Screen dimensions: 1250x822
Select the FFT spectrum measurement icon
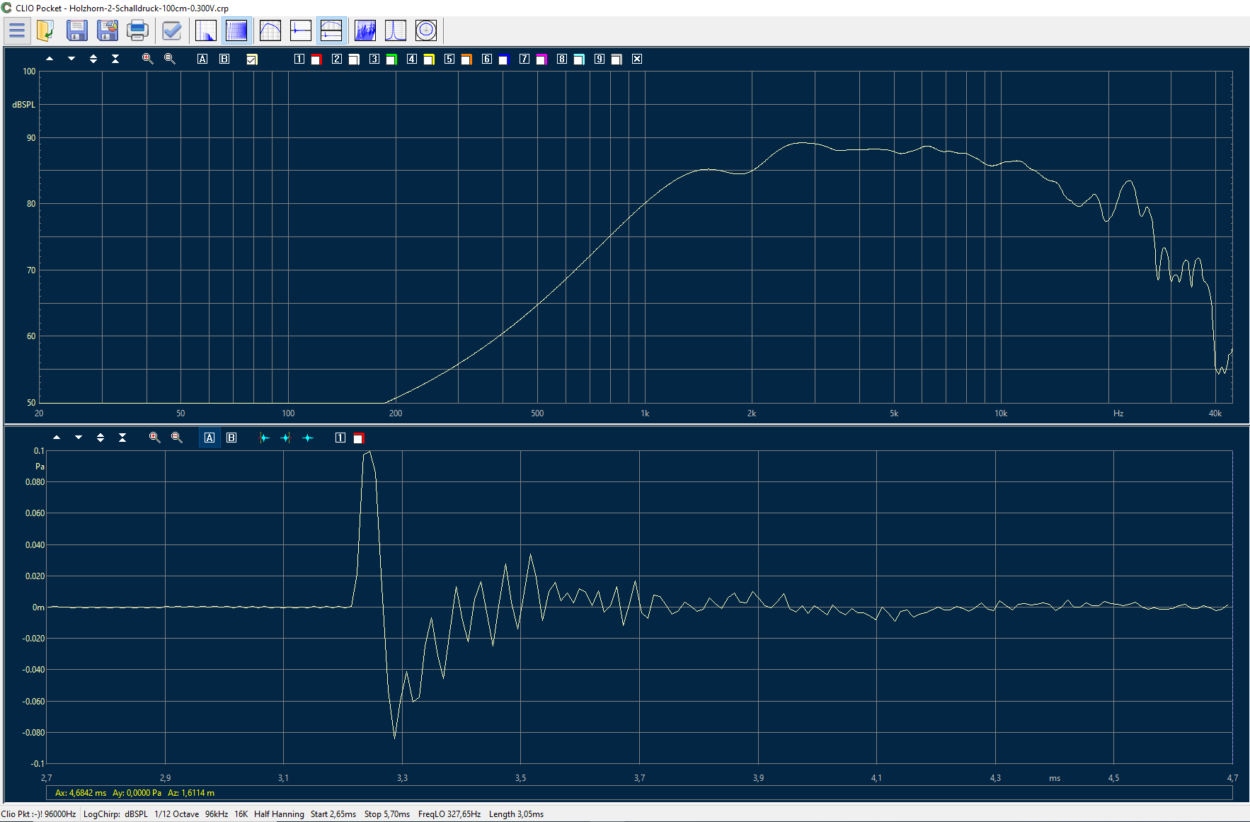tap(206, 30)
